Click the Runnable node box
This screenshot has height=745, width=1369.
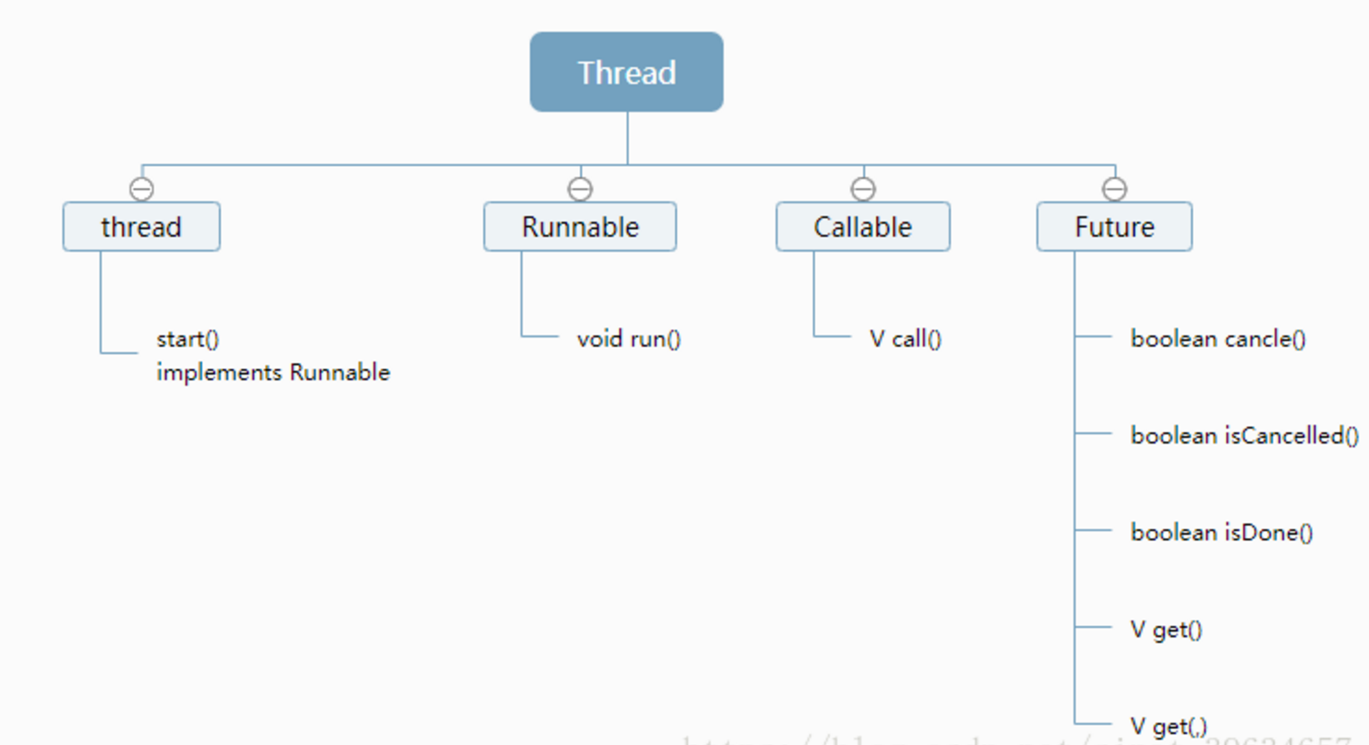coord(580,227)
